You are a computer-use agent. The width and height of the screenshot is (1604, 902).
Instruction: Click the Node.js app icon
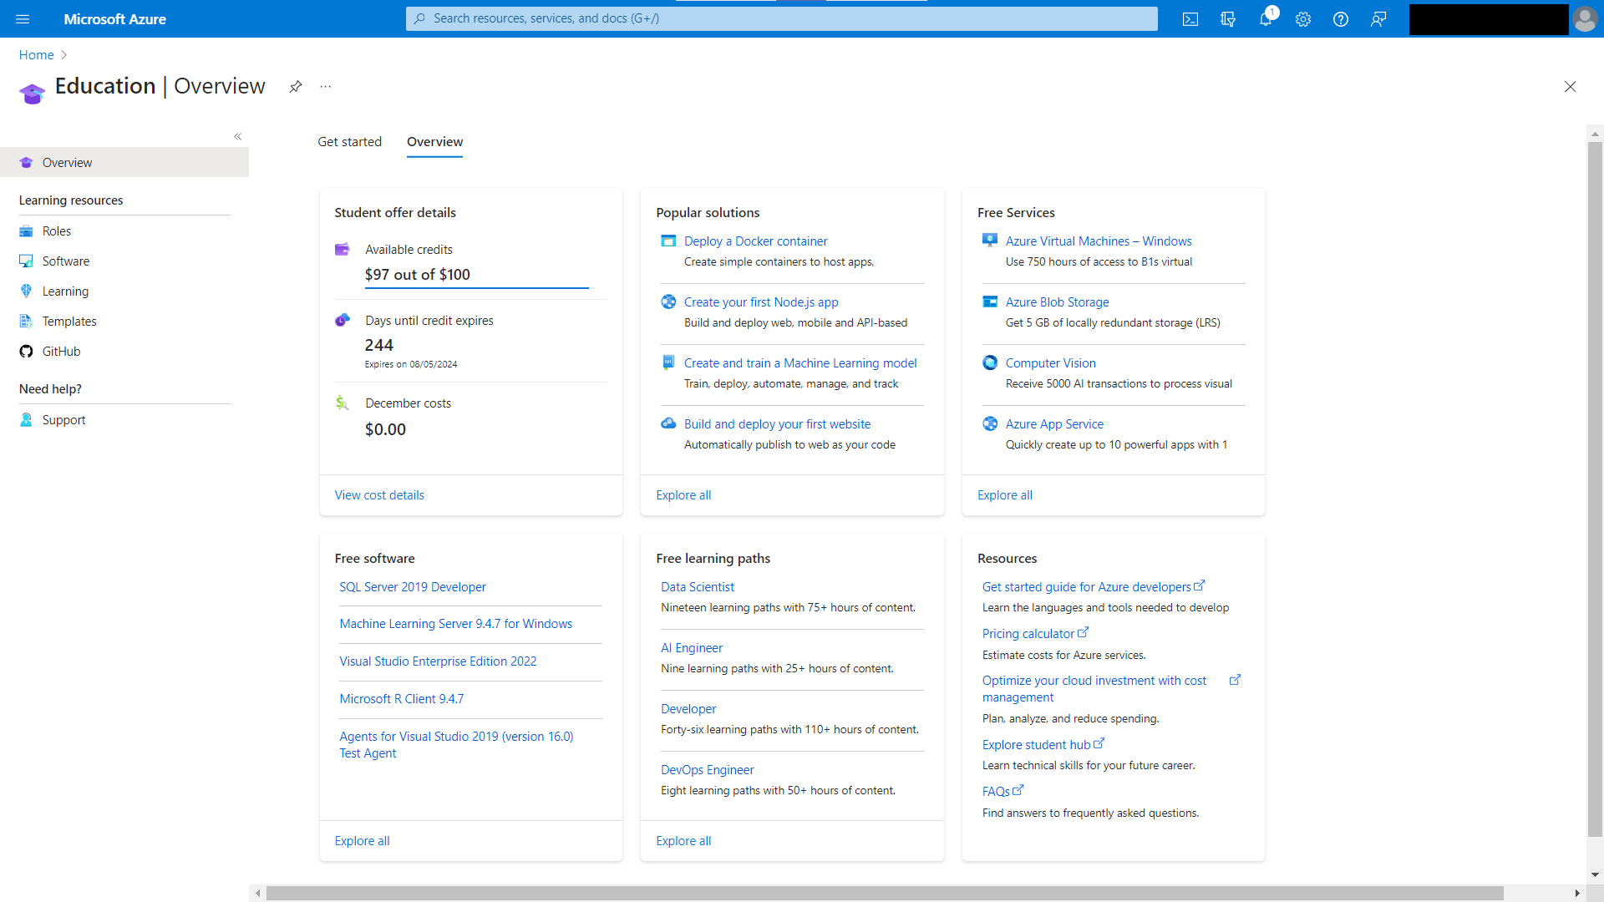668,302
